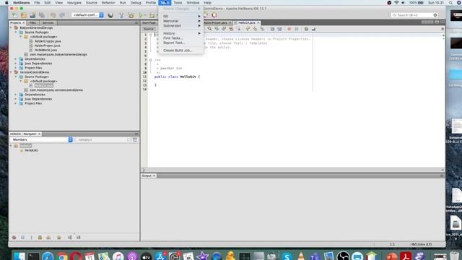Select AdderProper.java in project tree
This screenshot has width=462, height=260.
(48, 45)
